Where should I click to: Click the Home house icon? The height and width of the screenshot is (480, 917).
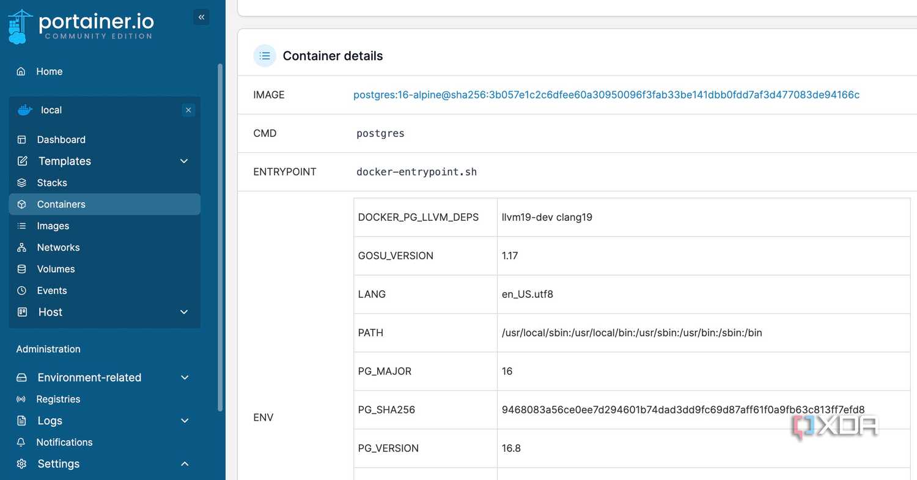[21, 72]
